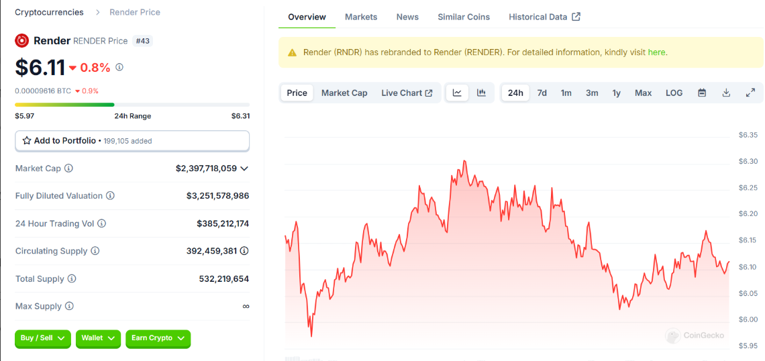Switch to the Overview tab

tap(307, 17)
